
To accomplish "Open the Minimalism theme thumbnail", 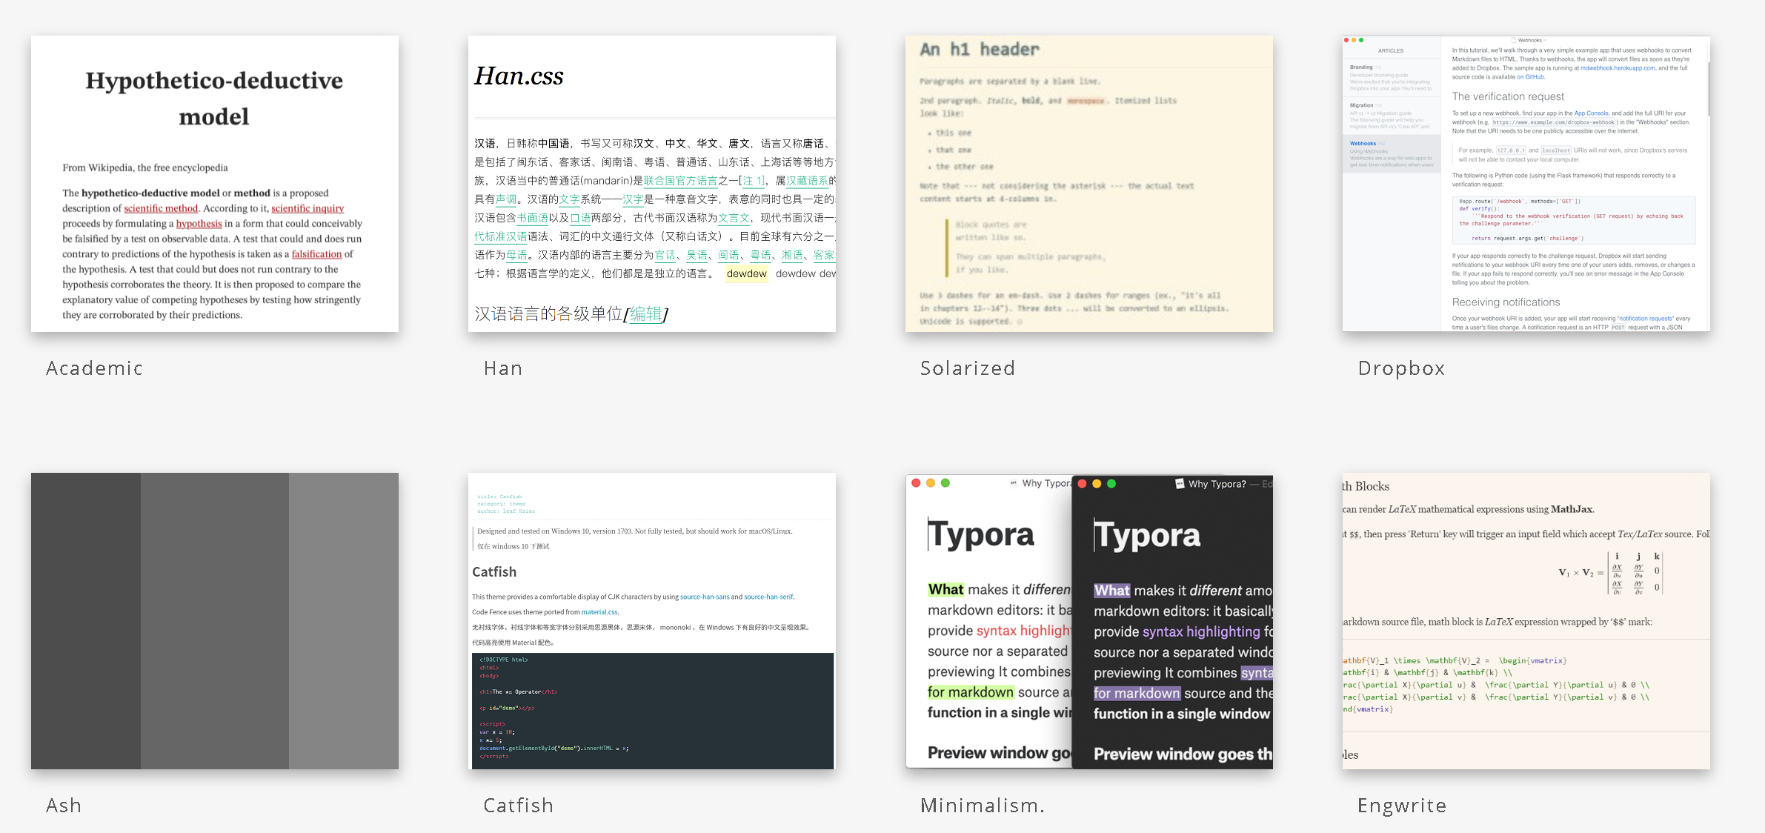I will 1088,620.
